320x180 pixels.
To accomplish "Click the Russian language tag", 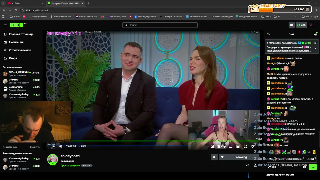I will [87, 166].
